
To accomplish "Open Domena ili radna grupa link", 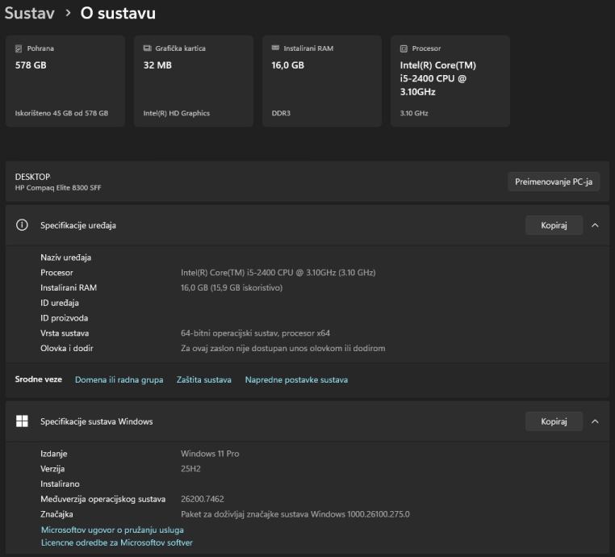I will (x=119, y=379).
